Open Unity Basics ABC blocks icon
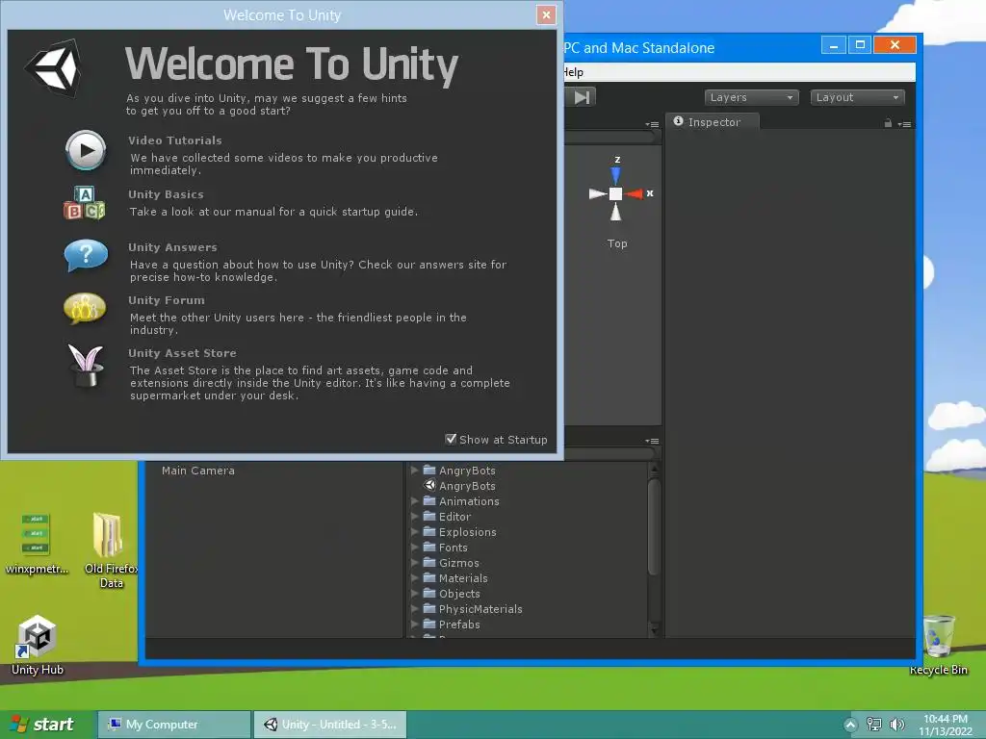Viewport: 986px width, 739px height. pos(85,203)
